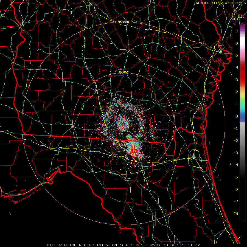Click the "[dB]" unit label

click(x=234, y=19)
